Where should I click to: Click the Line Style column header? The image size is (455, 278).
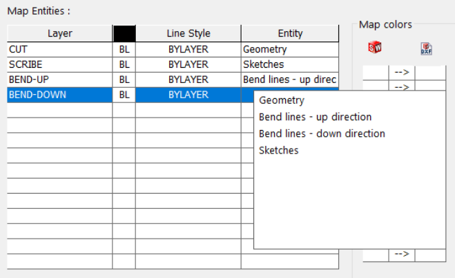[188, 33]
